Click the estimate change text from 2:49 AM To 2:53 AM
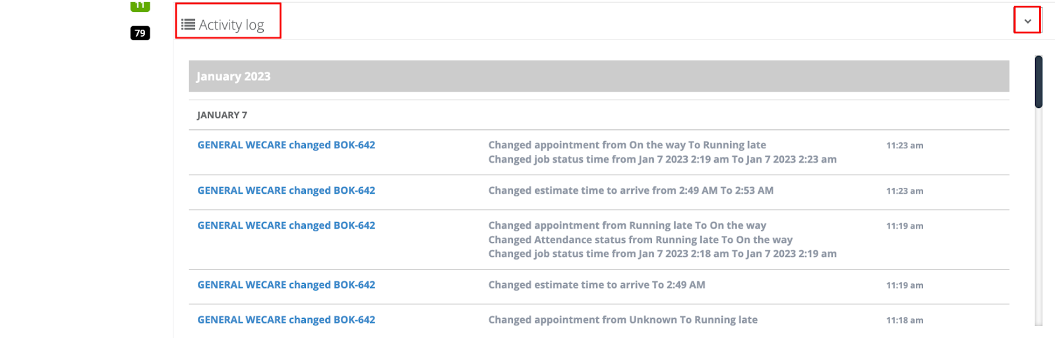Image resolution: width=1055 pixels, height=338 pixels. 631,190
